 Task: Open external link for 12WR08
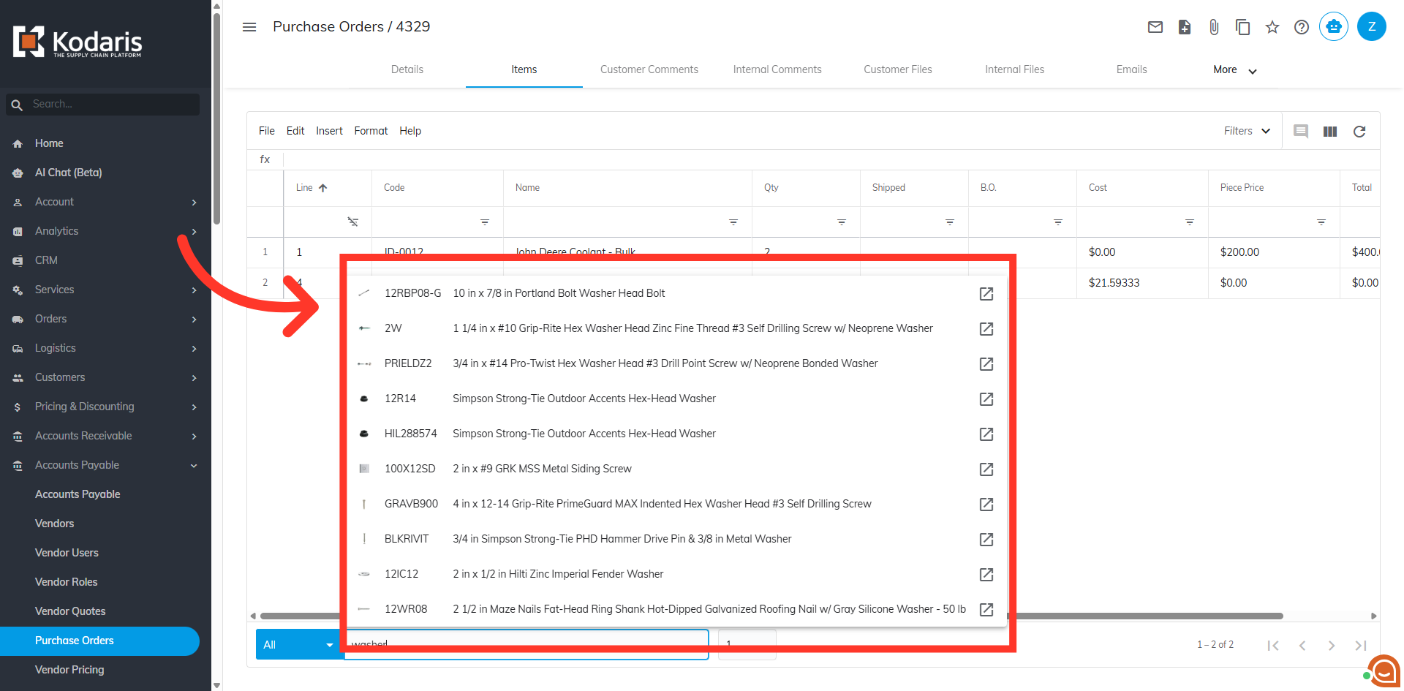coord(986,609)
